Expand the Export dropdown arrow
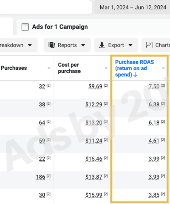 pyautogui.click(x=131, y=45)
